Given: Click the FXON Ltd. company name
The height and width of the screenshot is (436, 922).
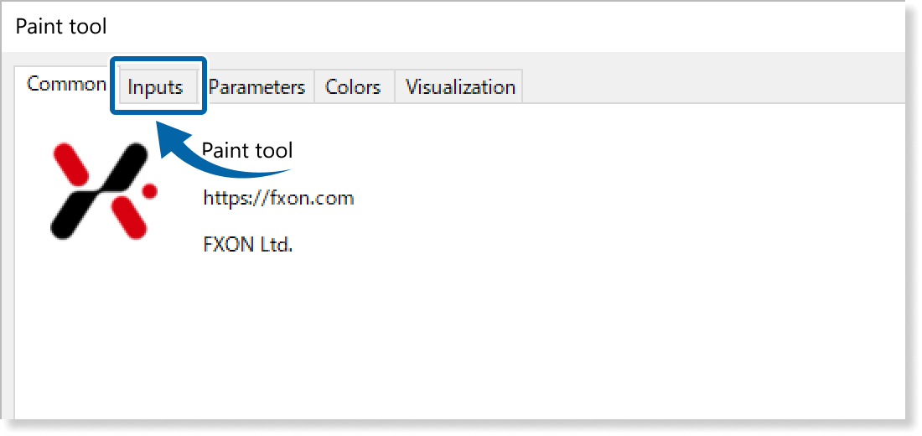Looking at the screenshot, I should [248, 246].
